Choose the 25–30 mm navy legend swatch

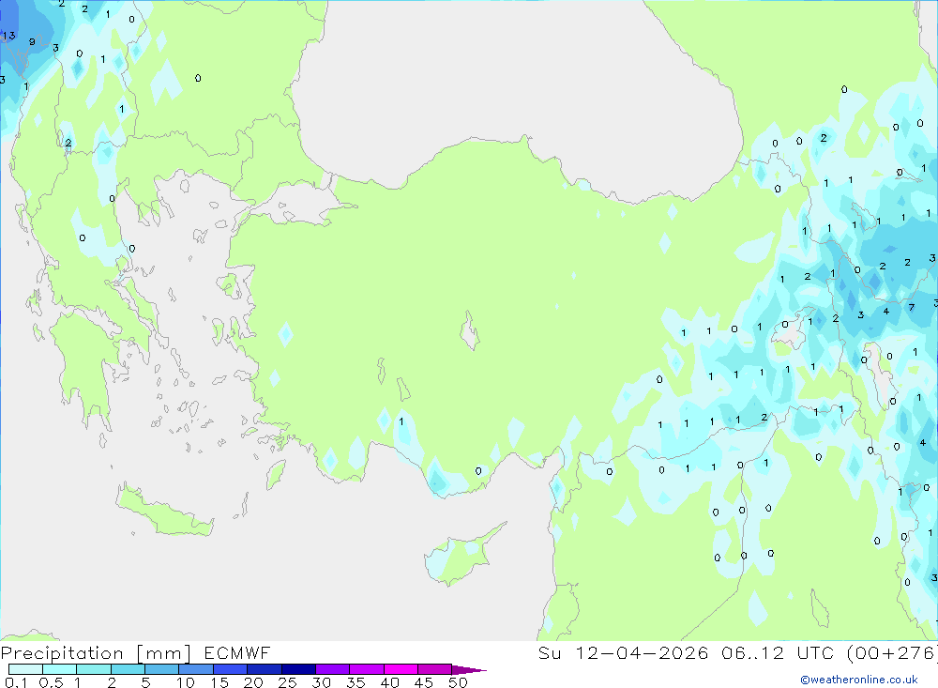point(298,669)
